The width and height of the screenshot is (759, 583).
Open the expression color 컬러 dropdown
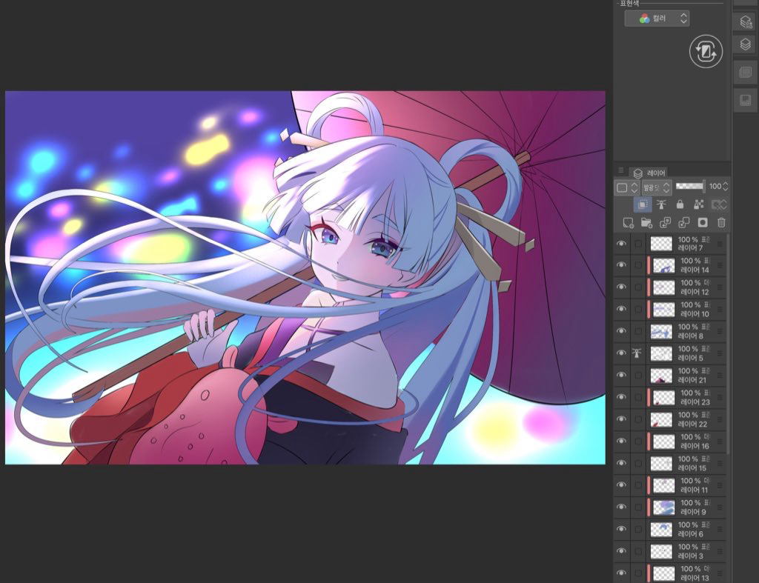point(657,18)
